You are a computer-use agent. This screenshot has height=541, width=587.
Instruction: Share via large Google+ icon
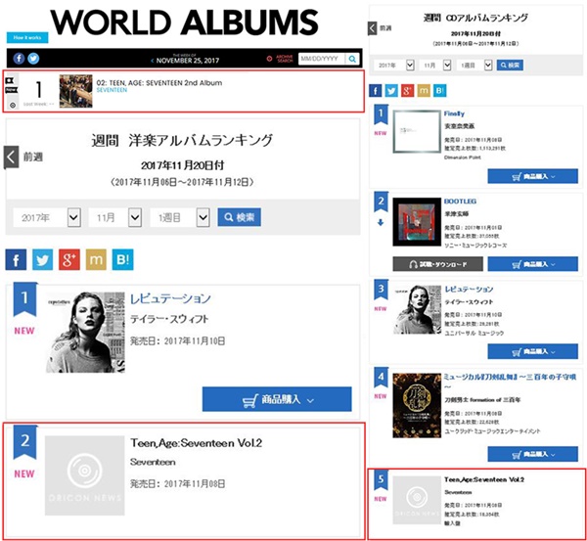(69, 259)
